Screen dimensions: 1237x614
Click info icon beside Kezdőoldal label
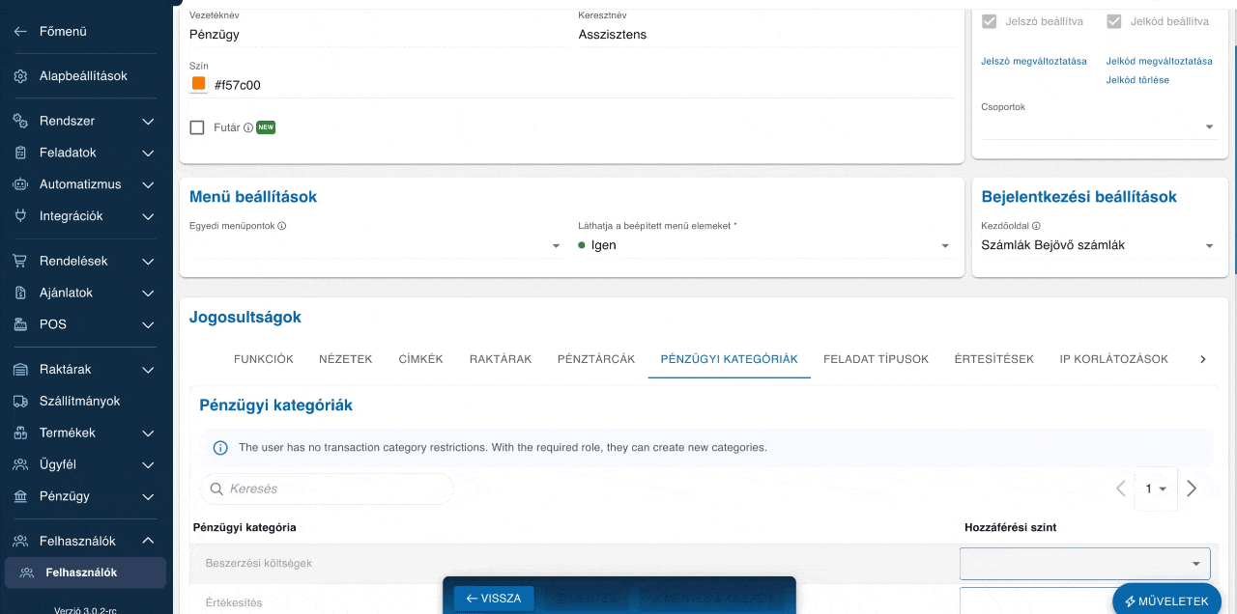(1036, 226)
